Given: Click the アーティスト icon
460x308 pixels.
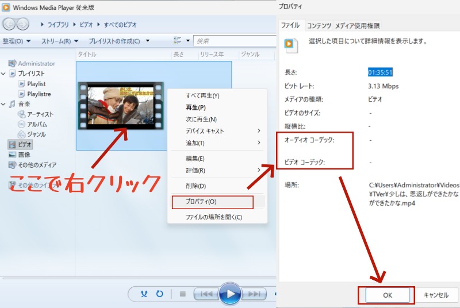Looking at the screenshot, I should pyautogui.click(x=21, y=114).
